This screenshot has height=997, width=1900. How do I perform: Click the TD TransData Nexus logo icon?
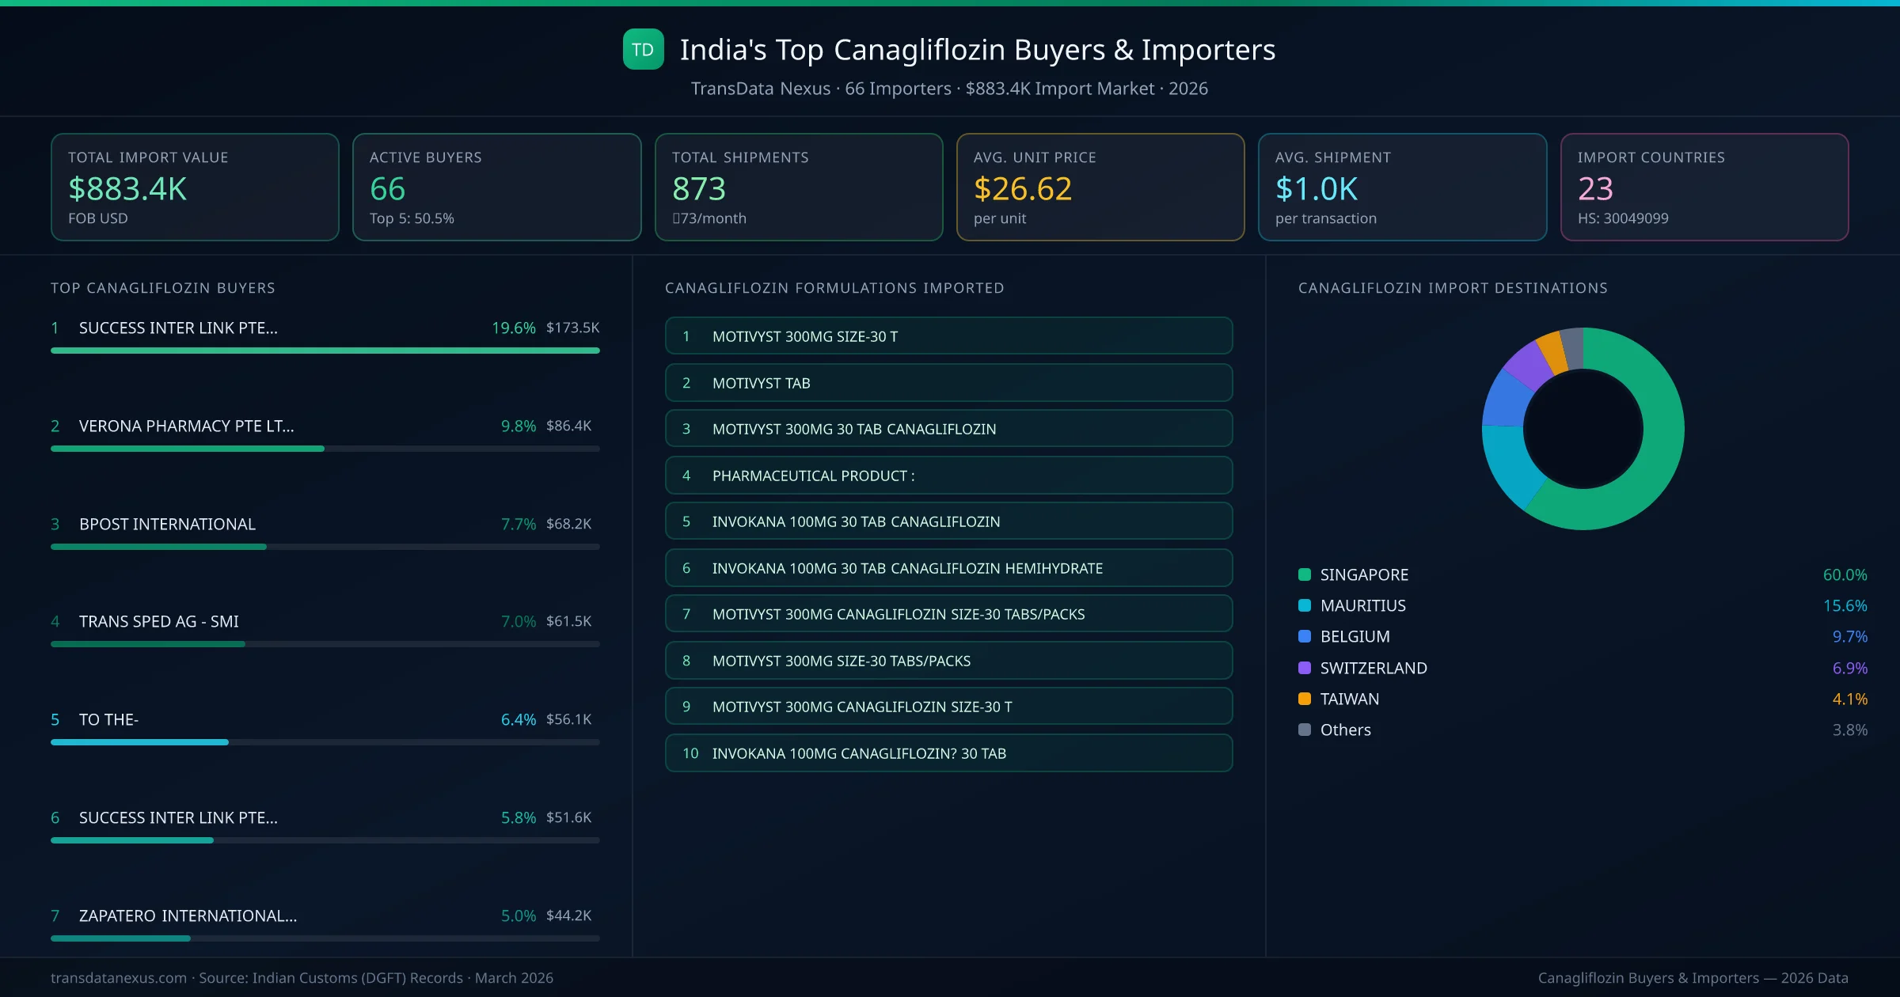tap(644, 49)
